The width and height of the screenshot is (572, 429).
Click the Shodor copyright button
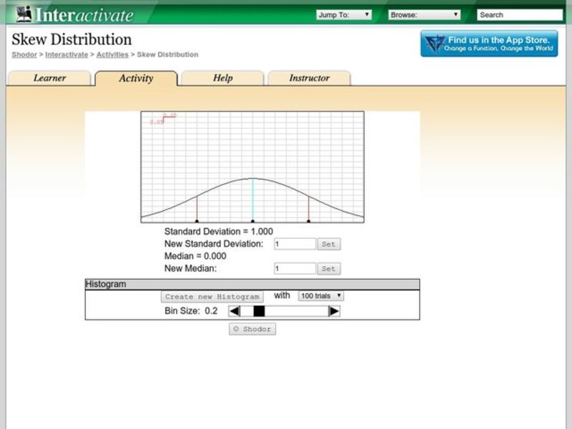click(x=252, y=329)
